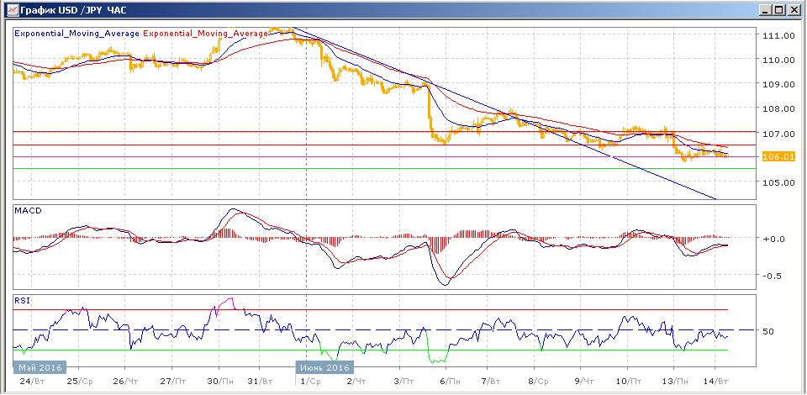
Task: Select the Июнь 2016 month marker
Action: click(324, 367)
